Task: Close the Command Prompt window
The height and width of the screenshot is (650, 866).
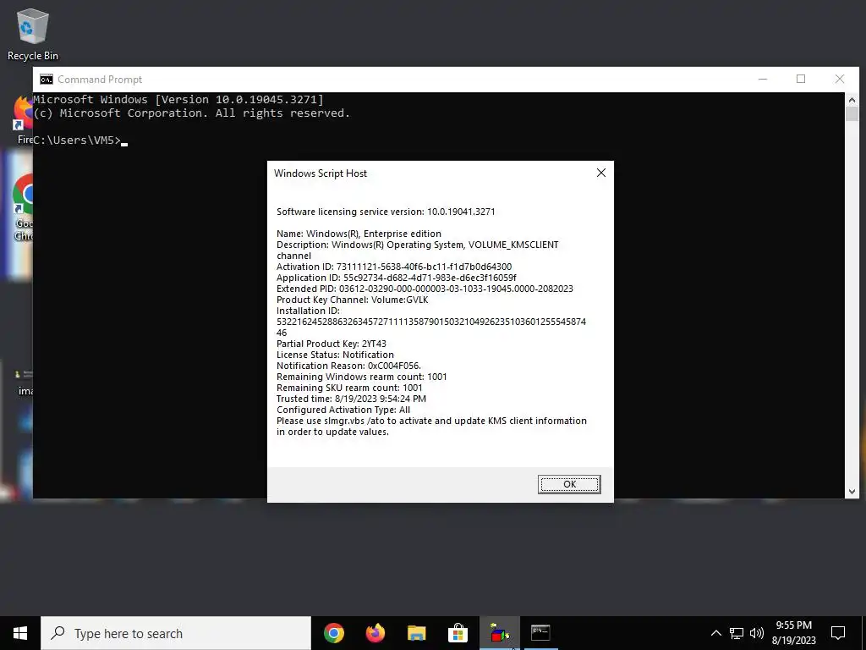Action: (840, 79)
